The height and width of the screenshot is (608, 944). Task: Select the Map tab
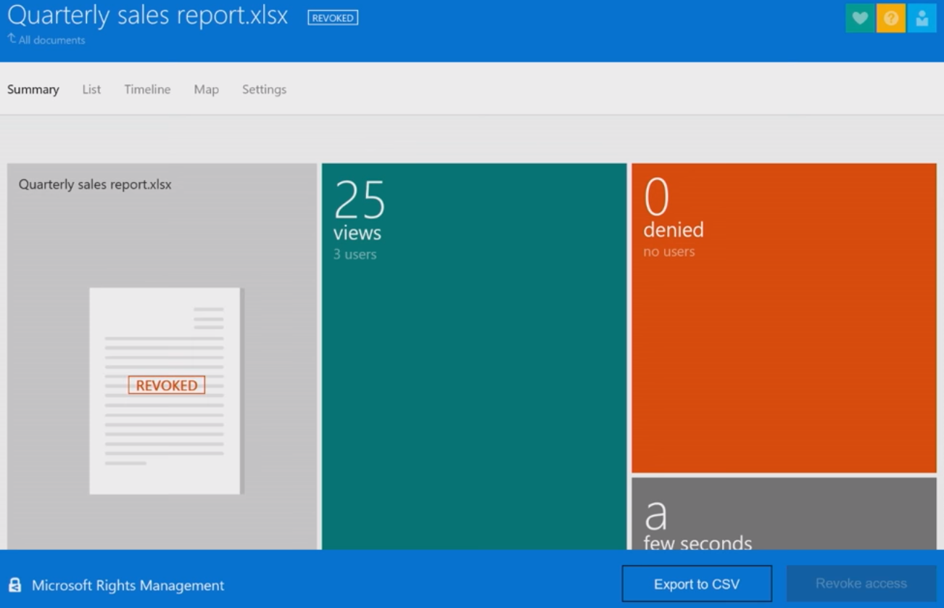[x=206, y=89]
